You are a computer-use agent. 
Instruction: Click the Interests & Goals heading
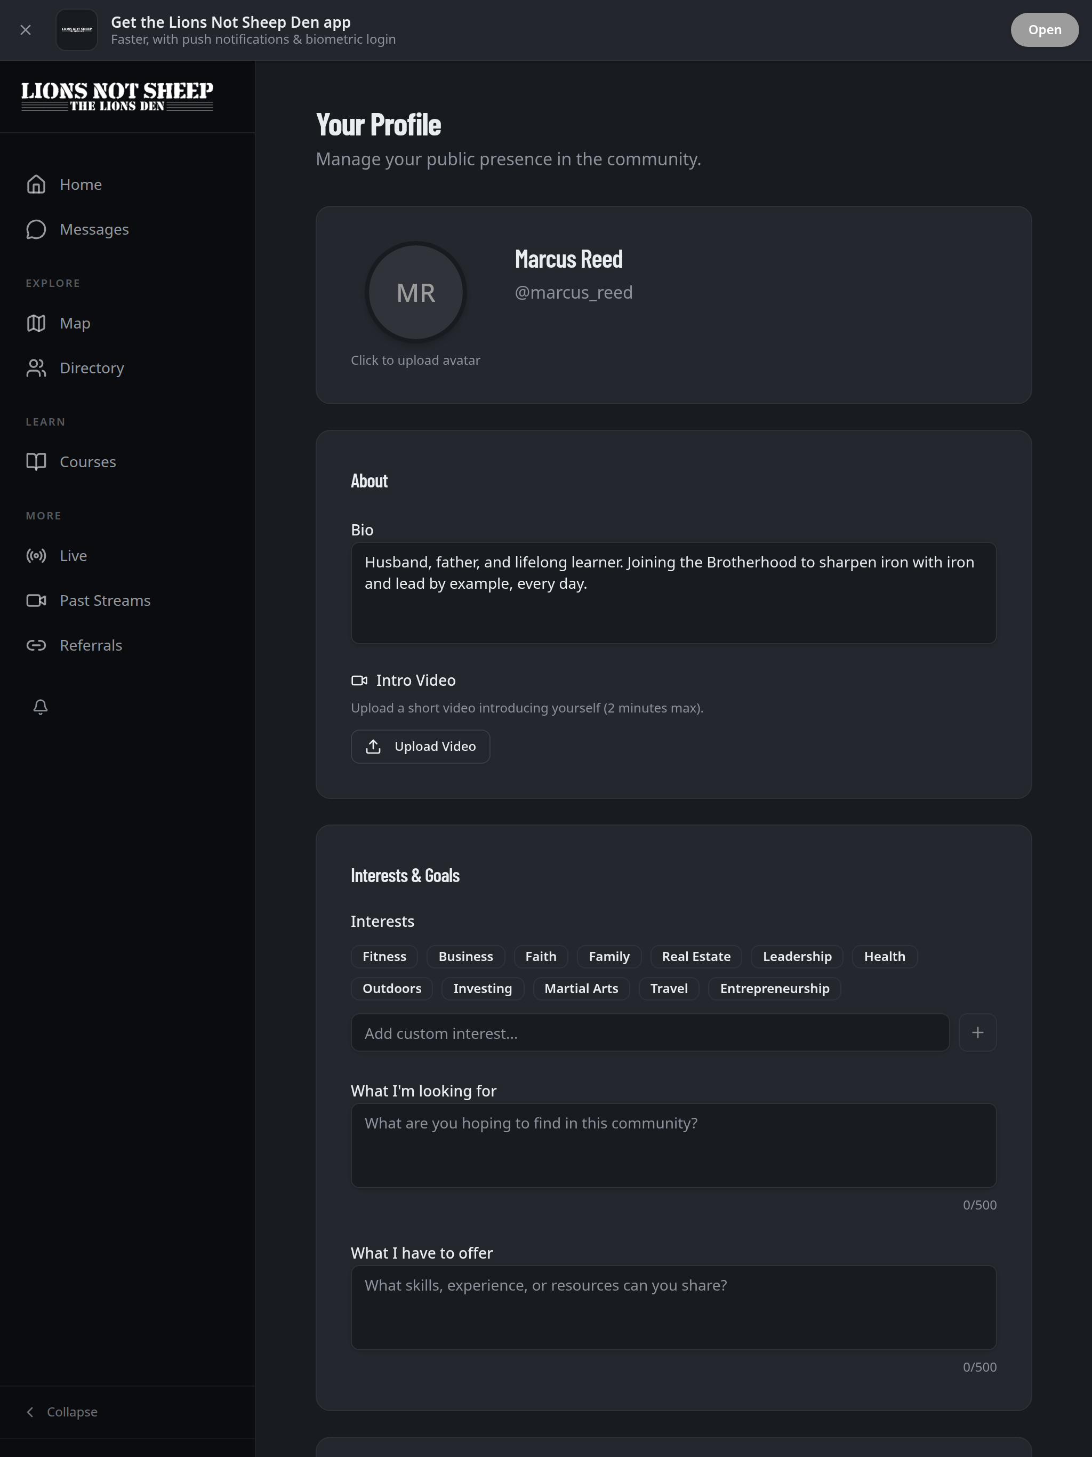click(x=405, y=875)
